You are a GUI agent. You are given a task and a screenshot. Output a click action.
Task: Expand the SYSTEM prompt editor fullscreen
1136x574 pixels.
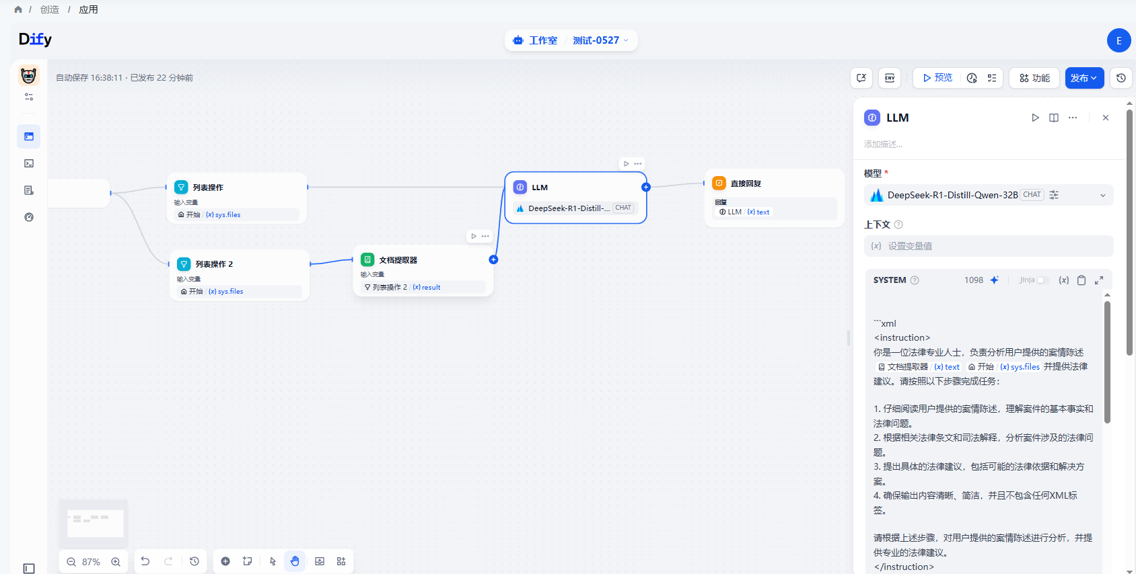pos(1099,280)
